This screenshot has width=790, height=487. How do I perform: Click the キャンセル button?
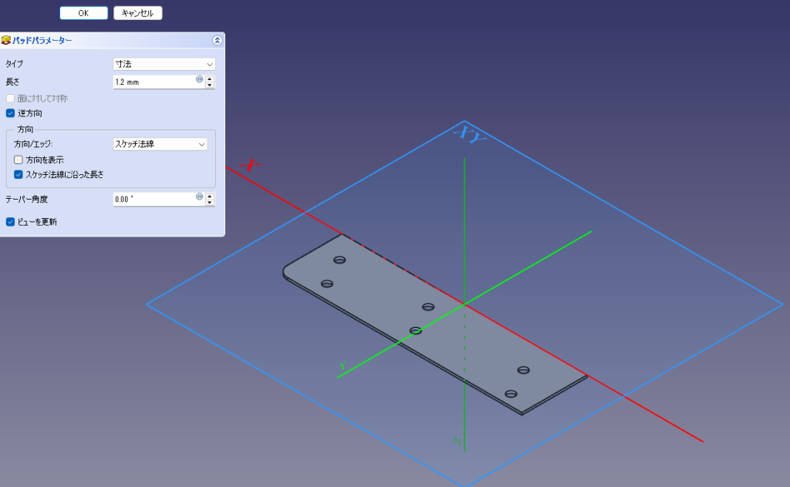coord(137,13)
